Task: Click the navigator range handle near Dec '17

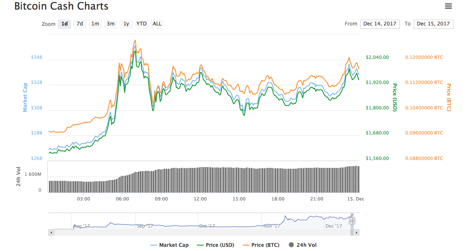Action: coord(352,220)
